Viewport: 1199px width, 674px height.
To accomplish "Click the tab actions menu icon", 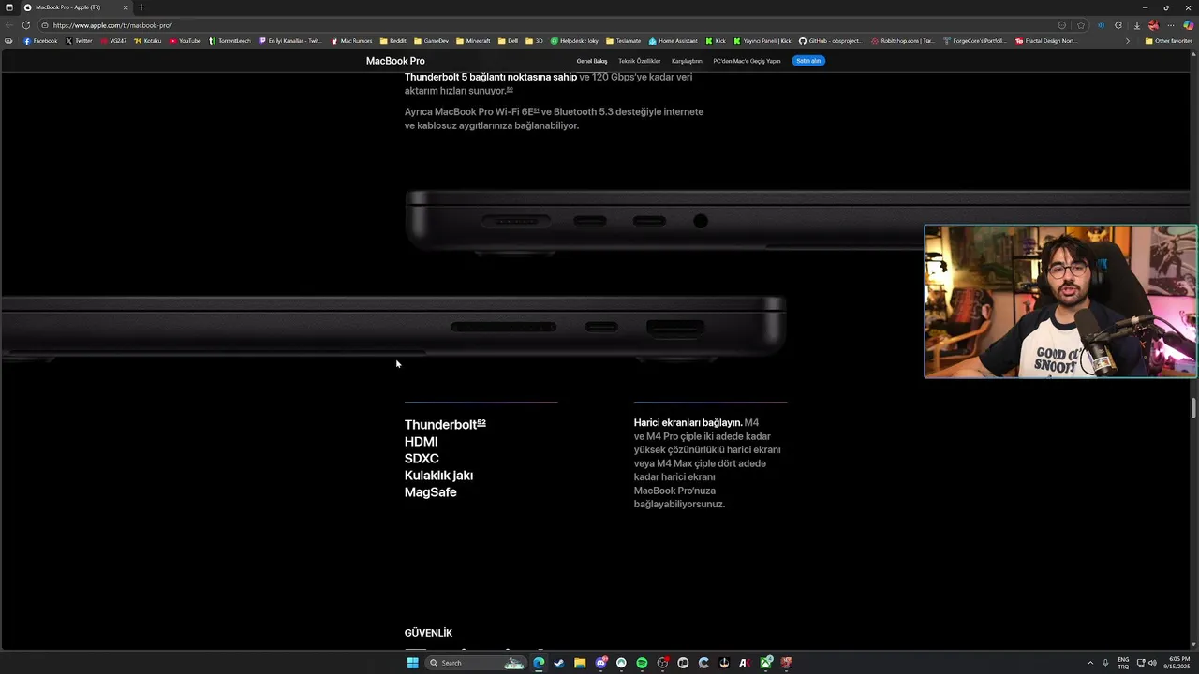I will coord(9,7).
